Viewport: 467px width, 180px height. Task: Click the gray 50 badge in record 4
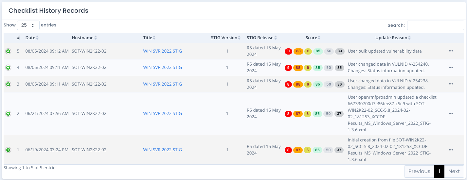coord(329,68)
